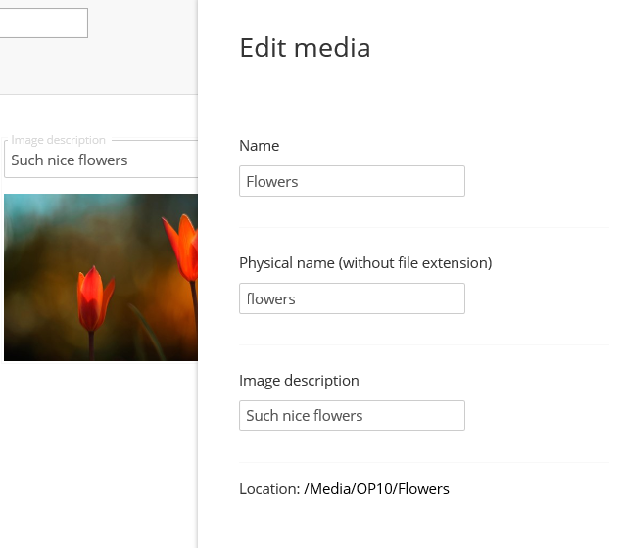This screenshot has width=624, height=548.
Task: Click the Location: label text
Action: click(269, 488)
